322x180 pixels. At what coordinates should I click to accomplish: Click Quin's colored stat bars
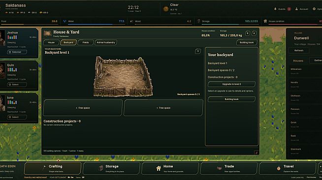pos(12,70)
